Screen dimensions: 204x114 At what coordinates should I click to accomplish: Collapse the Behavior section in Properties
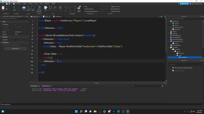coord(1,37)
